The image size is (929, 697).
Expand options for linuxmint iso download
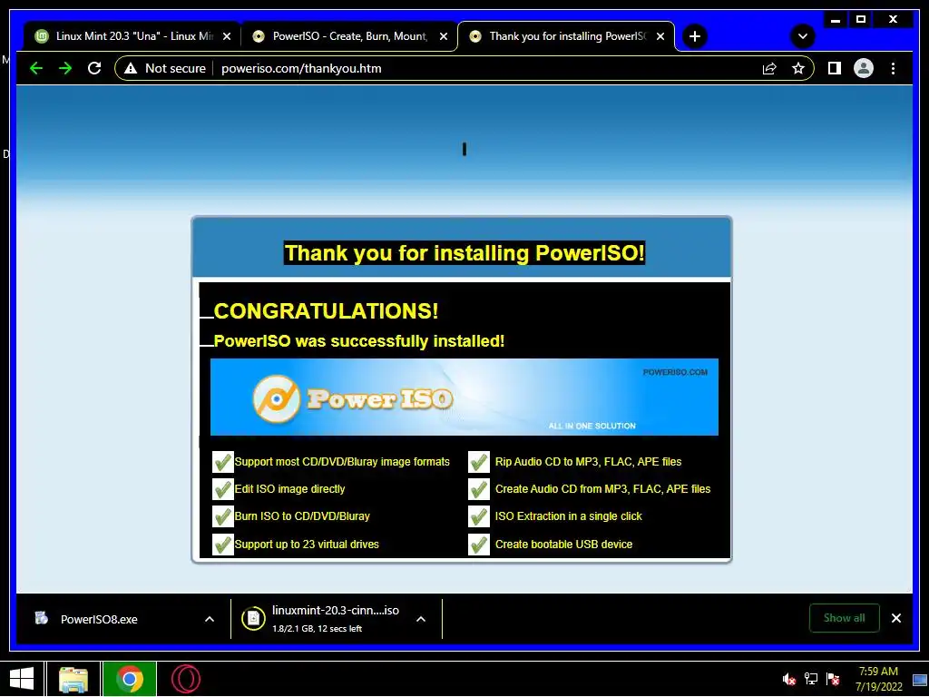coord(421,619)
